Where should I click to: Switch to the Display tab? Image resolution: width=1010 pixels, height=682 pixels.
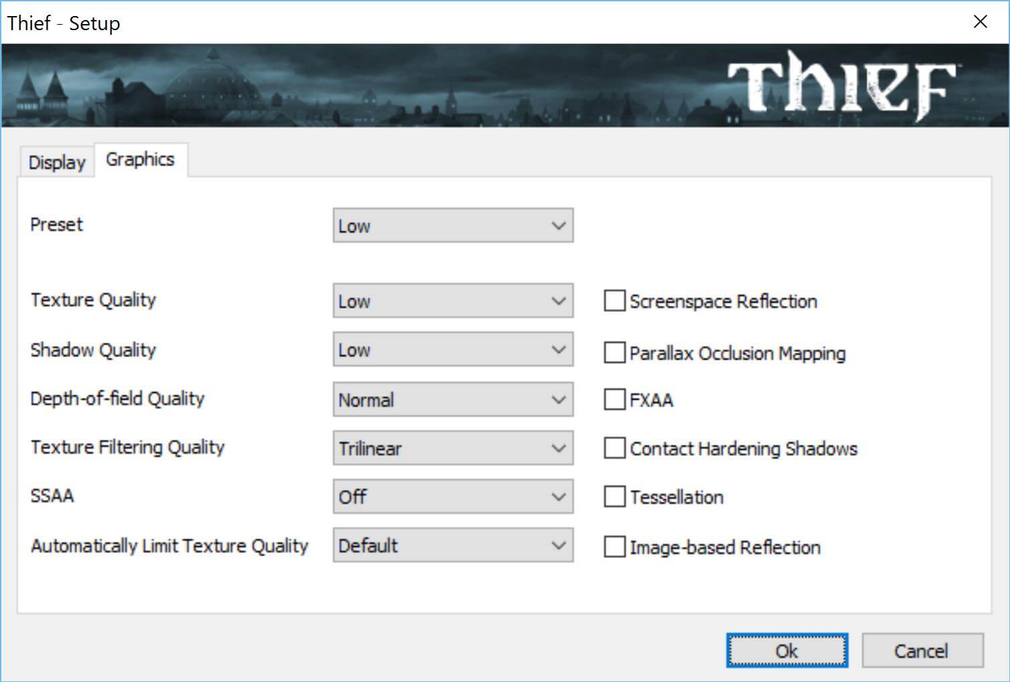coord(57,163)
